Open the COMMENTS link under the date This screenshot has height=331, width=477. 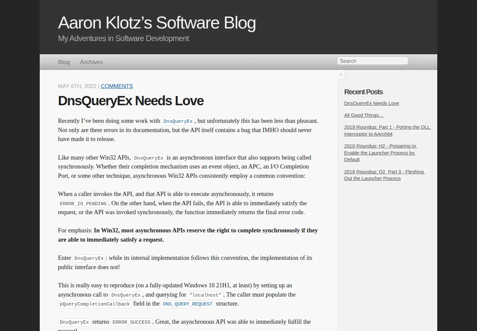point(117,86)
